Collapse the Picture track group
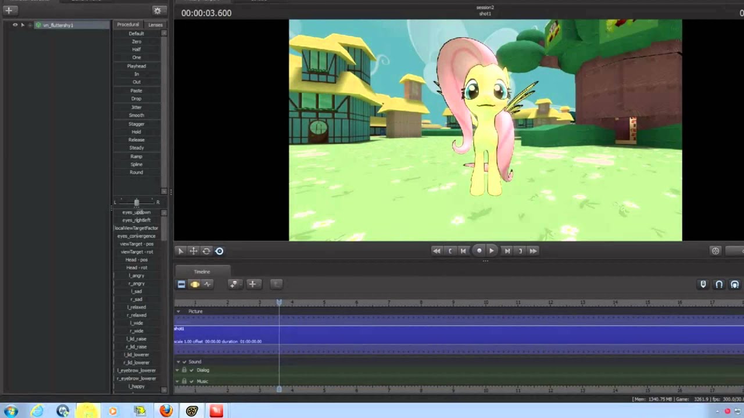 (x=178, y=312)
